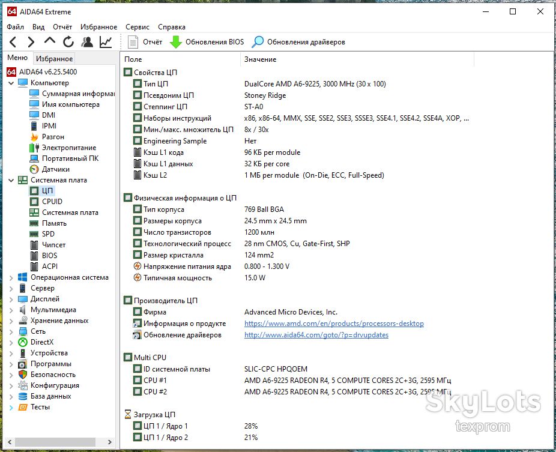Open the Память memory item

coord(48,223)
